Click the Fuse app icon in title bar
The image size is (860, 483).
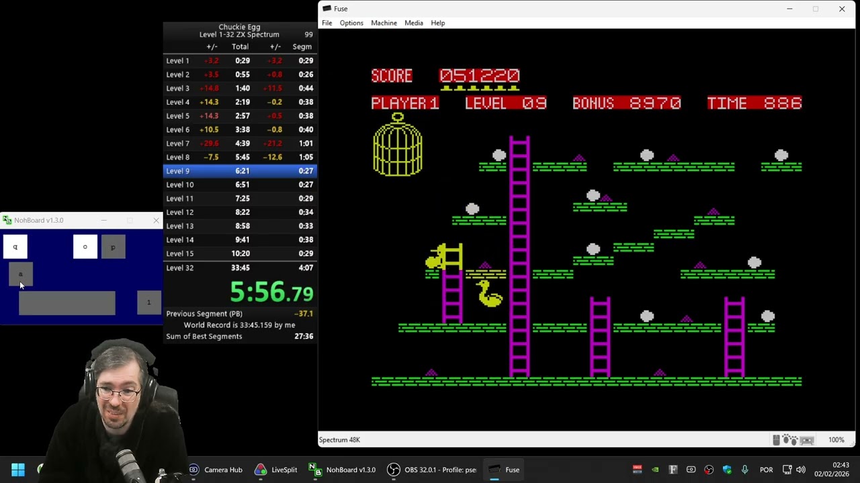[327, 9]
